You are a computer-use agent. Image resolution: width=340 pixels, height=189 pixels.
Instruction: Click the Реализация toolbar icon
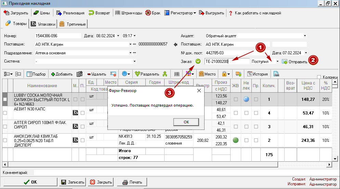(x=59, y=13)
